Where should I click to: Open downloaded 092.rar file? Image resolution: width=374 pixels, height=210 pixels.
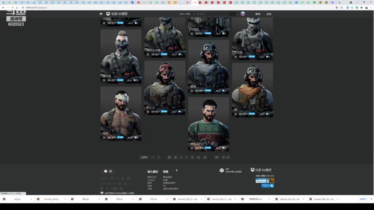click(x=119, y=199)
